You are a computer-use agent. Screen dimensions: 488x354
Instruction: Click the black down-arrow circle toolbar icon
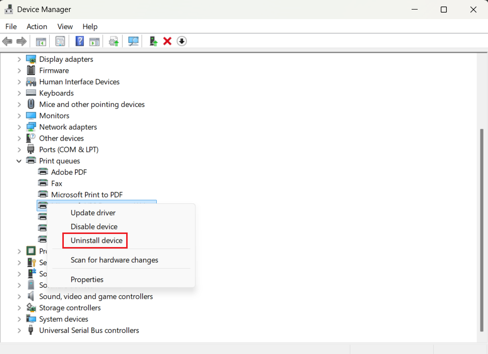point(182,41)
